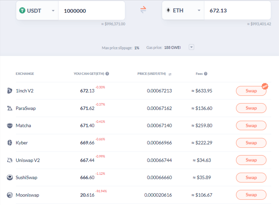
Task: Click the 0.000020616 Mooniswap price
Action: [158, 195]
